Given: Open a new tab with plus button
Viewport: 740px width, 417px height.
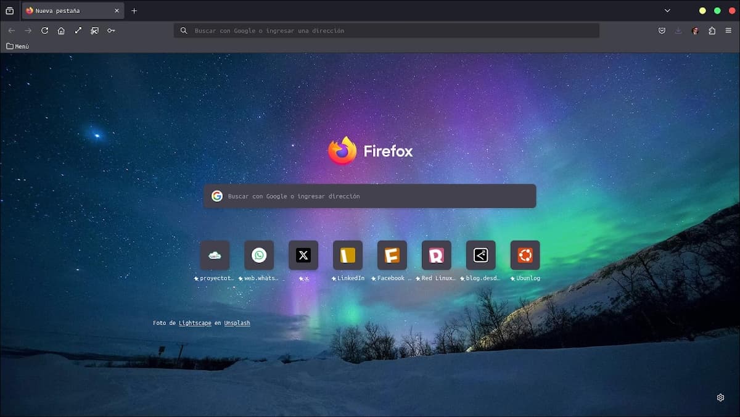Looking at the screenshot, I should 134,10.
